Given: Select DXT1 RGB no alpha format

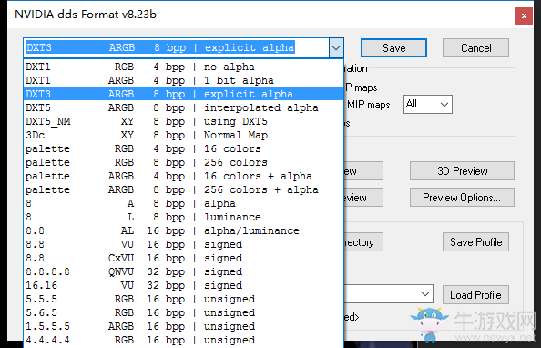Looking at the screenshot, I should point(183,67).
